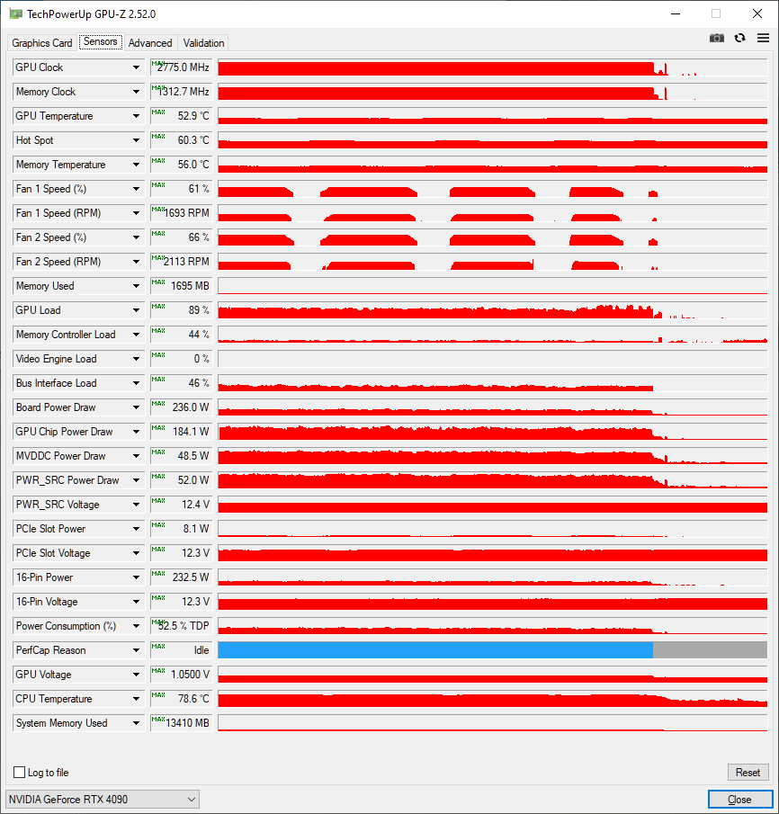This screenshot has width=779, height=814.
Task: Click the CPU Temperature 78.6 °C value
Action: tap(181, 699)
